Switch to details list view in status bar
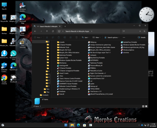 [143, 106]
